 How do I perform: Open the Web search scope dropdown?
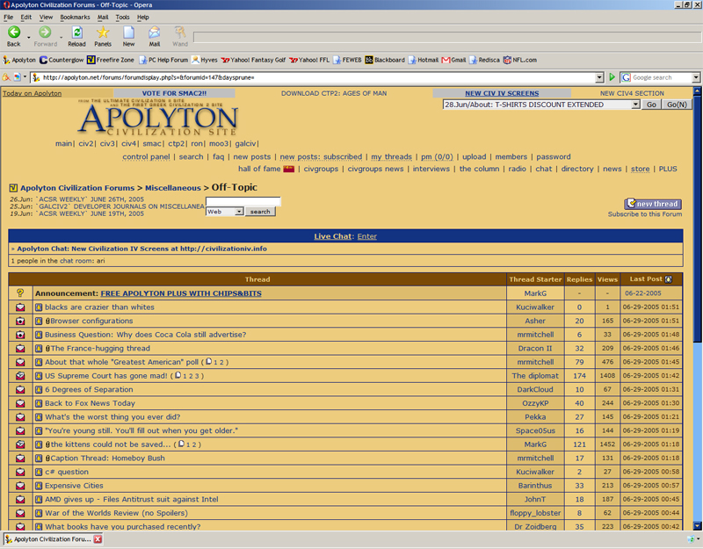239,212
